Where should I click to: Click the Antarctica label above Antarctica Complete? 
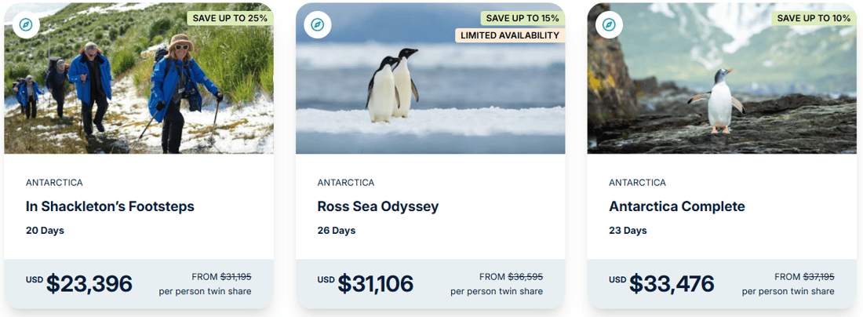638,183
